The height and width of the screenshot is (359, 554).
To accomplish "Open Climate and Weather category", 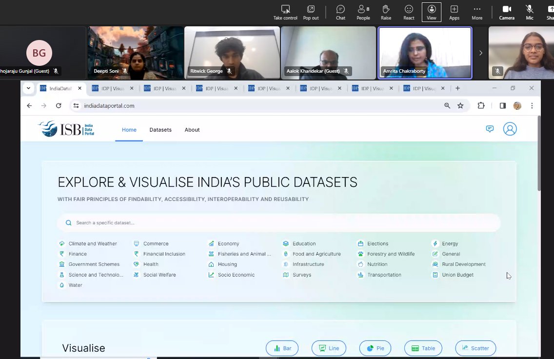I will (88, 243).
